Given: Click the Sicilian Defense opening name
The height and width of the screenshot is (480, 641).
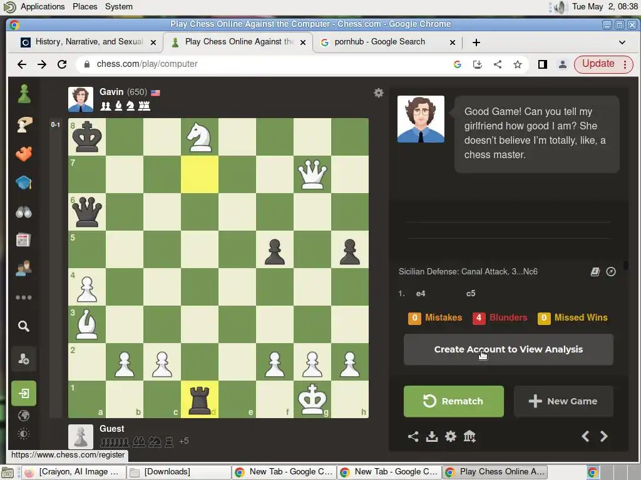Looking at the screenshot, I should pos(468,271).
